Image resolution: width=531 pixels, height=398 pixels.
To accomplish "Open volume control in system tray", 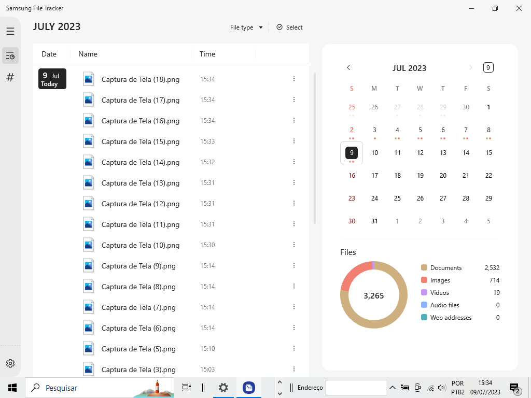I will click(x=442, y=388).
